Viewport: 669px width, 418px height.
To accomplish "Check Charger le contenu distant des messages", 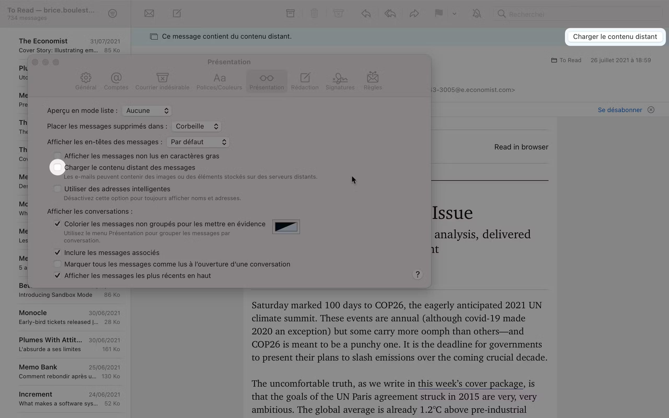I will point(57,167).
